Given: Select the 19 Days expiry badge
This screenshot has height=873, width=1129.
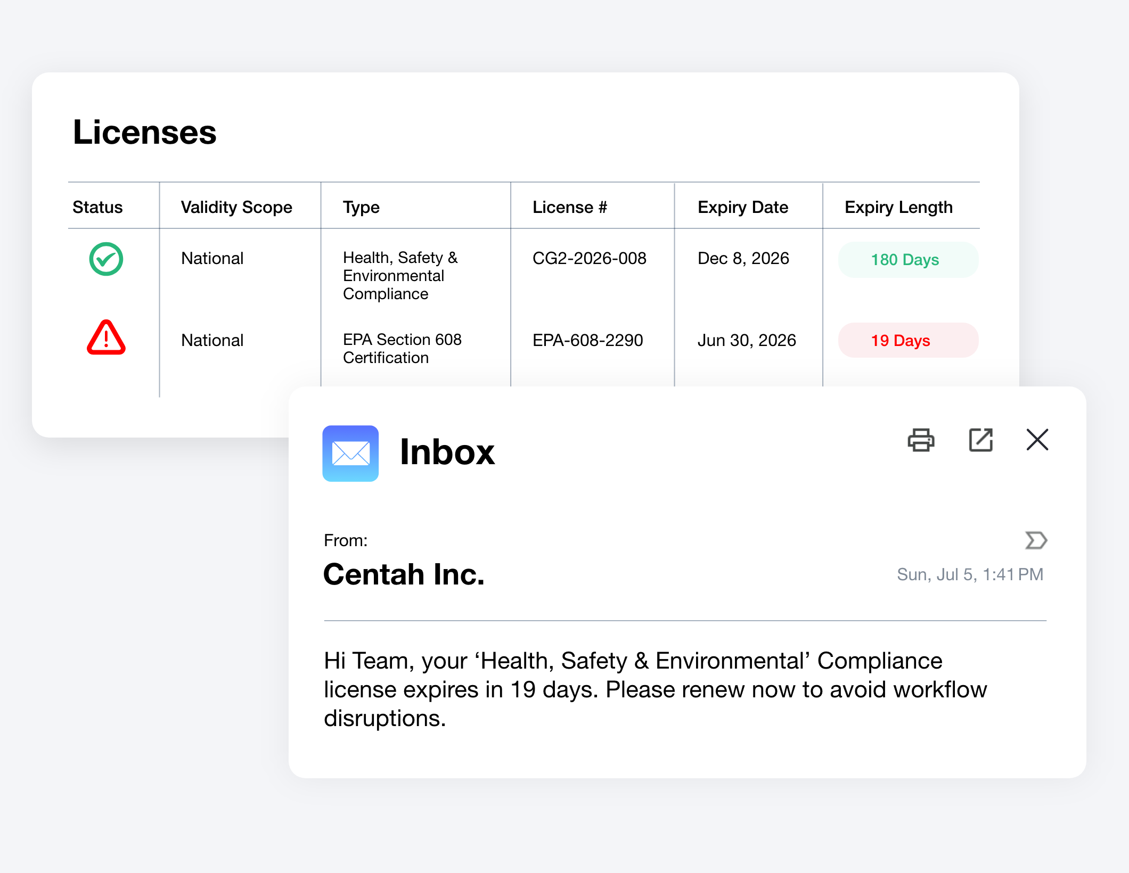Looking at the screenshot, I should coord(908,340).
